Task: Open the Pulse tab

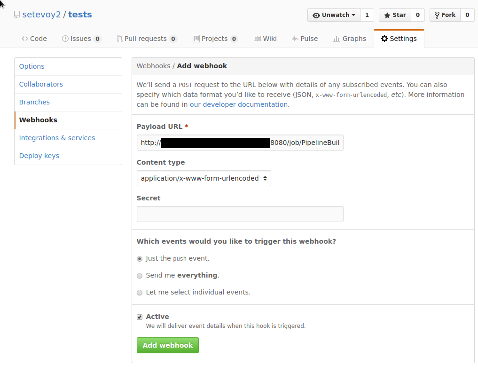Action: [305, 39]
